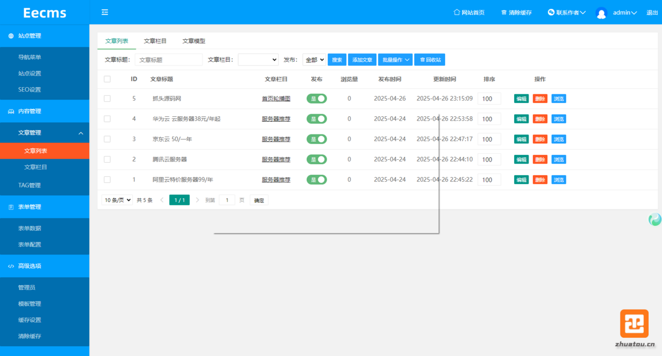Click the trash icon beside the header 清除缓存
Viewport: 662px width, 356px height.
pos(504,12)
